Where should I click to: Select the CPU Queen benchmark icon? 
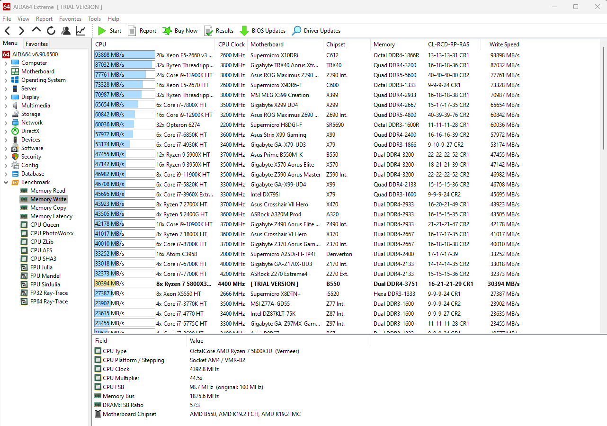(x=24, y=225)
